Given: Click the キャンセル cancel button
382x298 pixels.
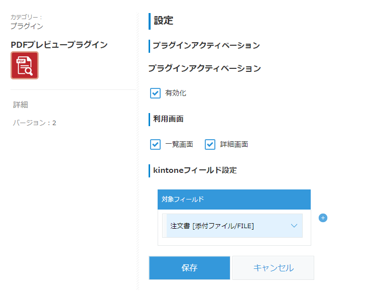Looking at the screenshot, I should [273, 268].
